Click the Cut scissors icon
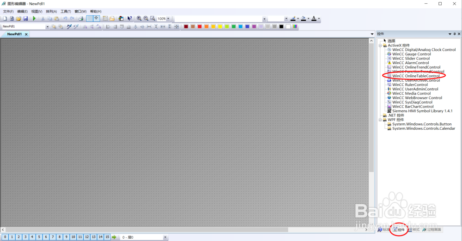The width and height of the screenshot is (462, 241). 43,18
